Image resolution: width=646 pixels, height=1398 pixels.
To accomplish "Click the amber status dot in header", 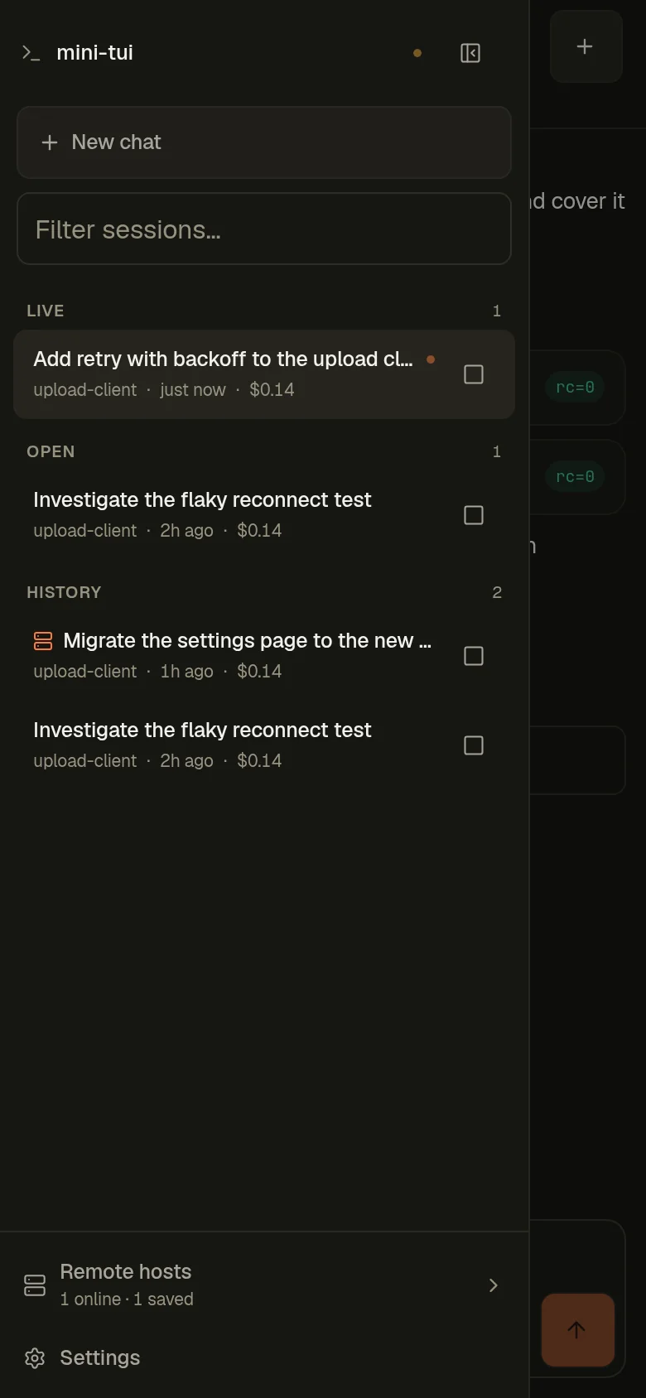I will 417,53.
